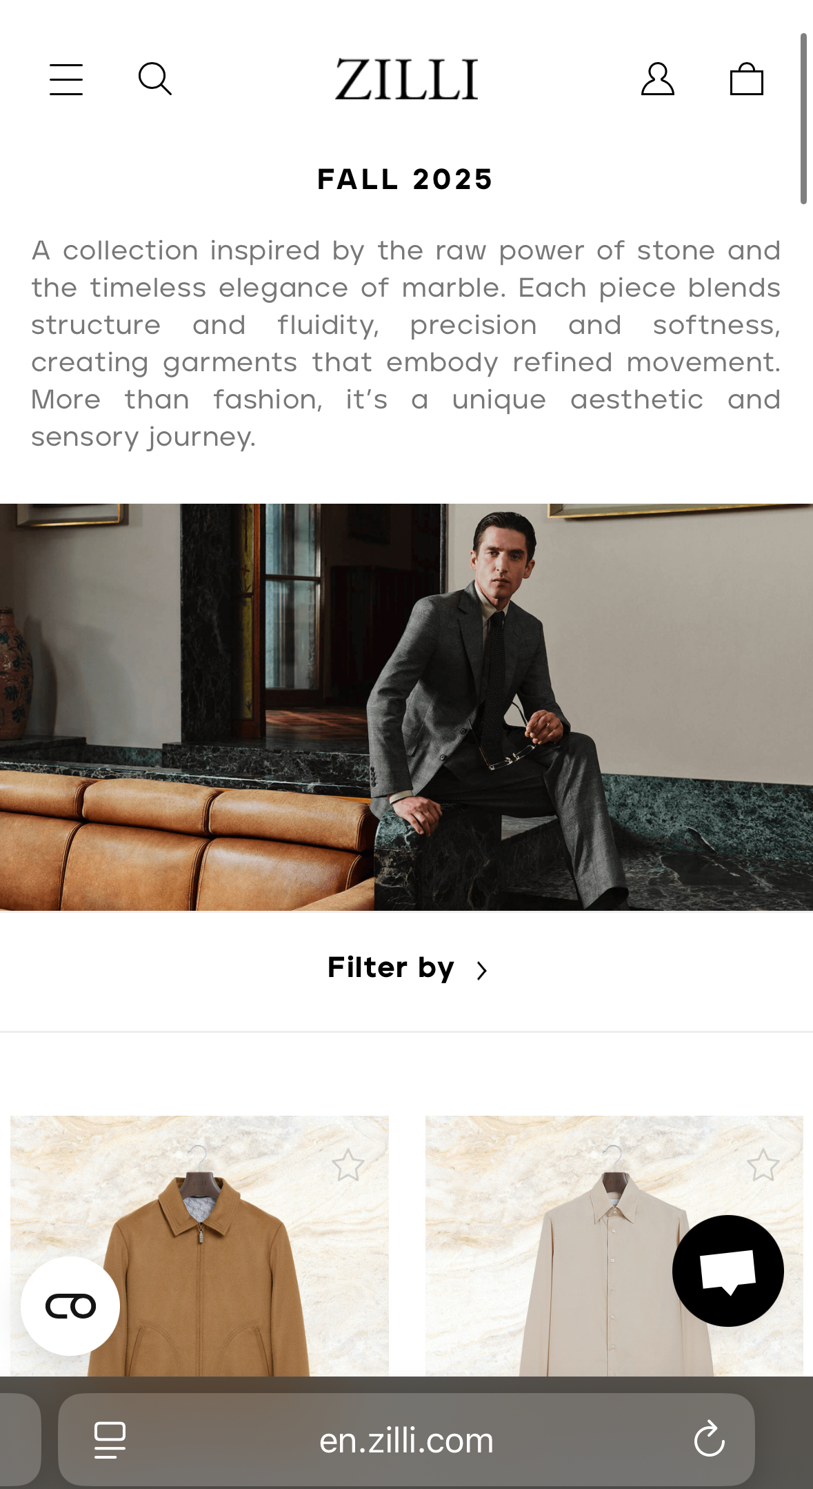The height and width of the screenshot is (1489, 813).
Task: Toggle favorite star on beige shirt
Action: 763,1165
